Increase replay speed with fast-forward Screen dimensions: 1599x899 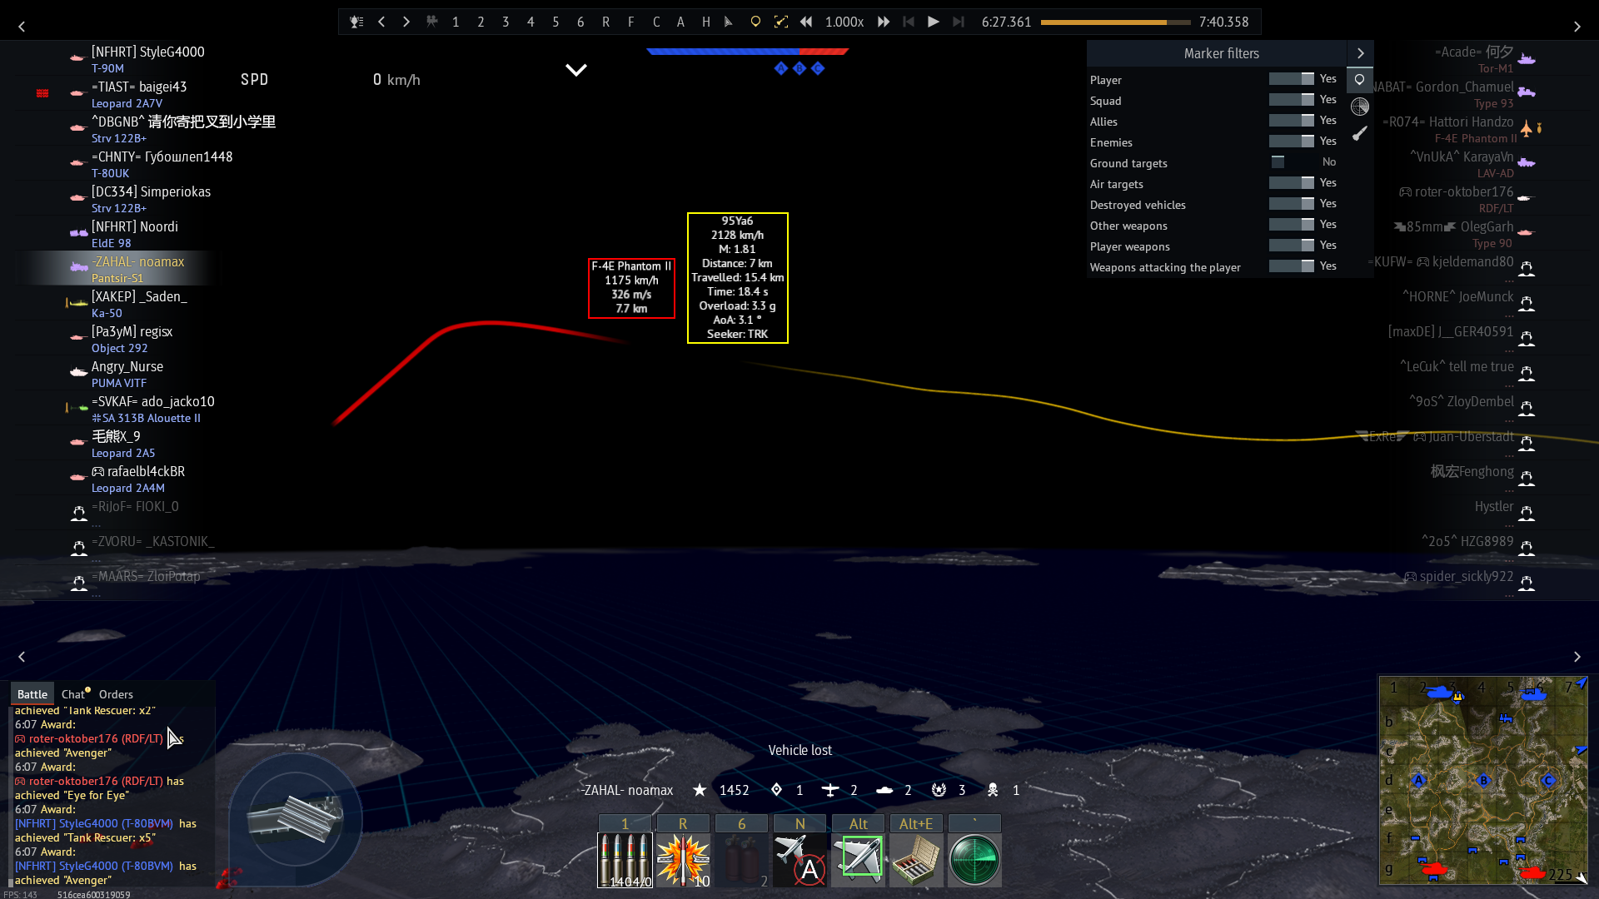[x=884, y=22]
